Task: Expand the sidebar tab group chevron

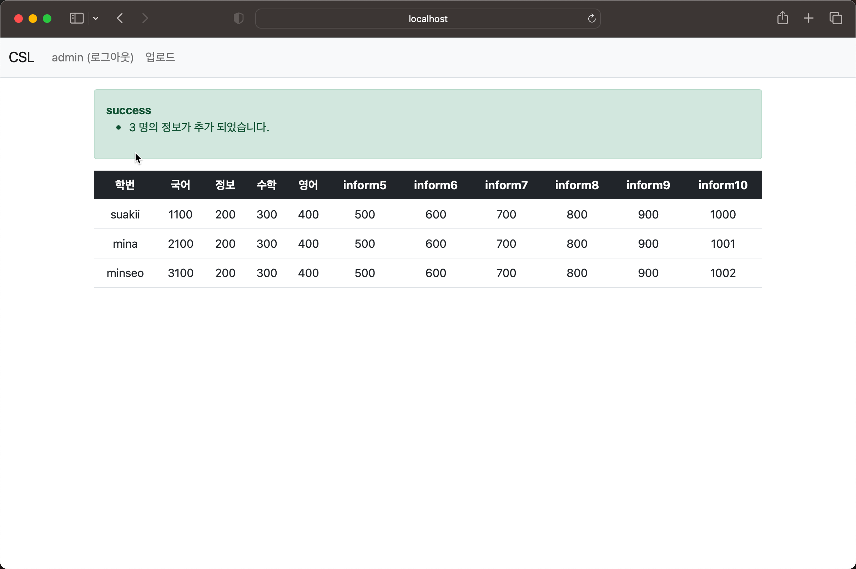Action: click(x=96, y=19)
